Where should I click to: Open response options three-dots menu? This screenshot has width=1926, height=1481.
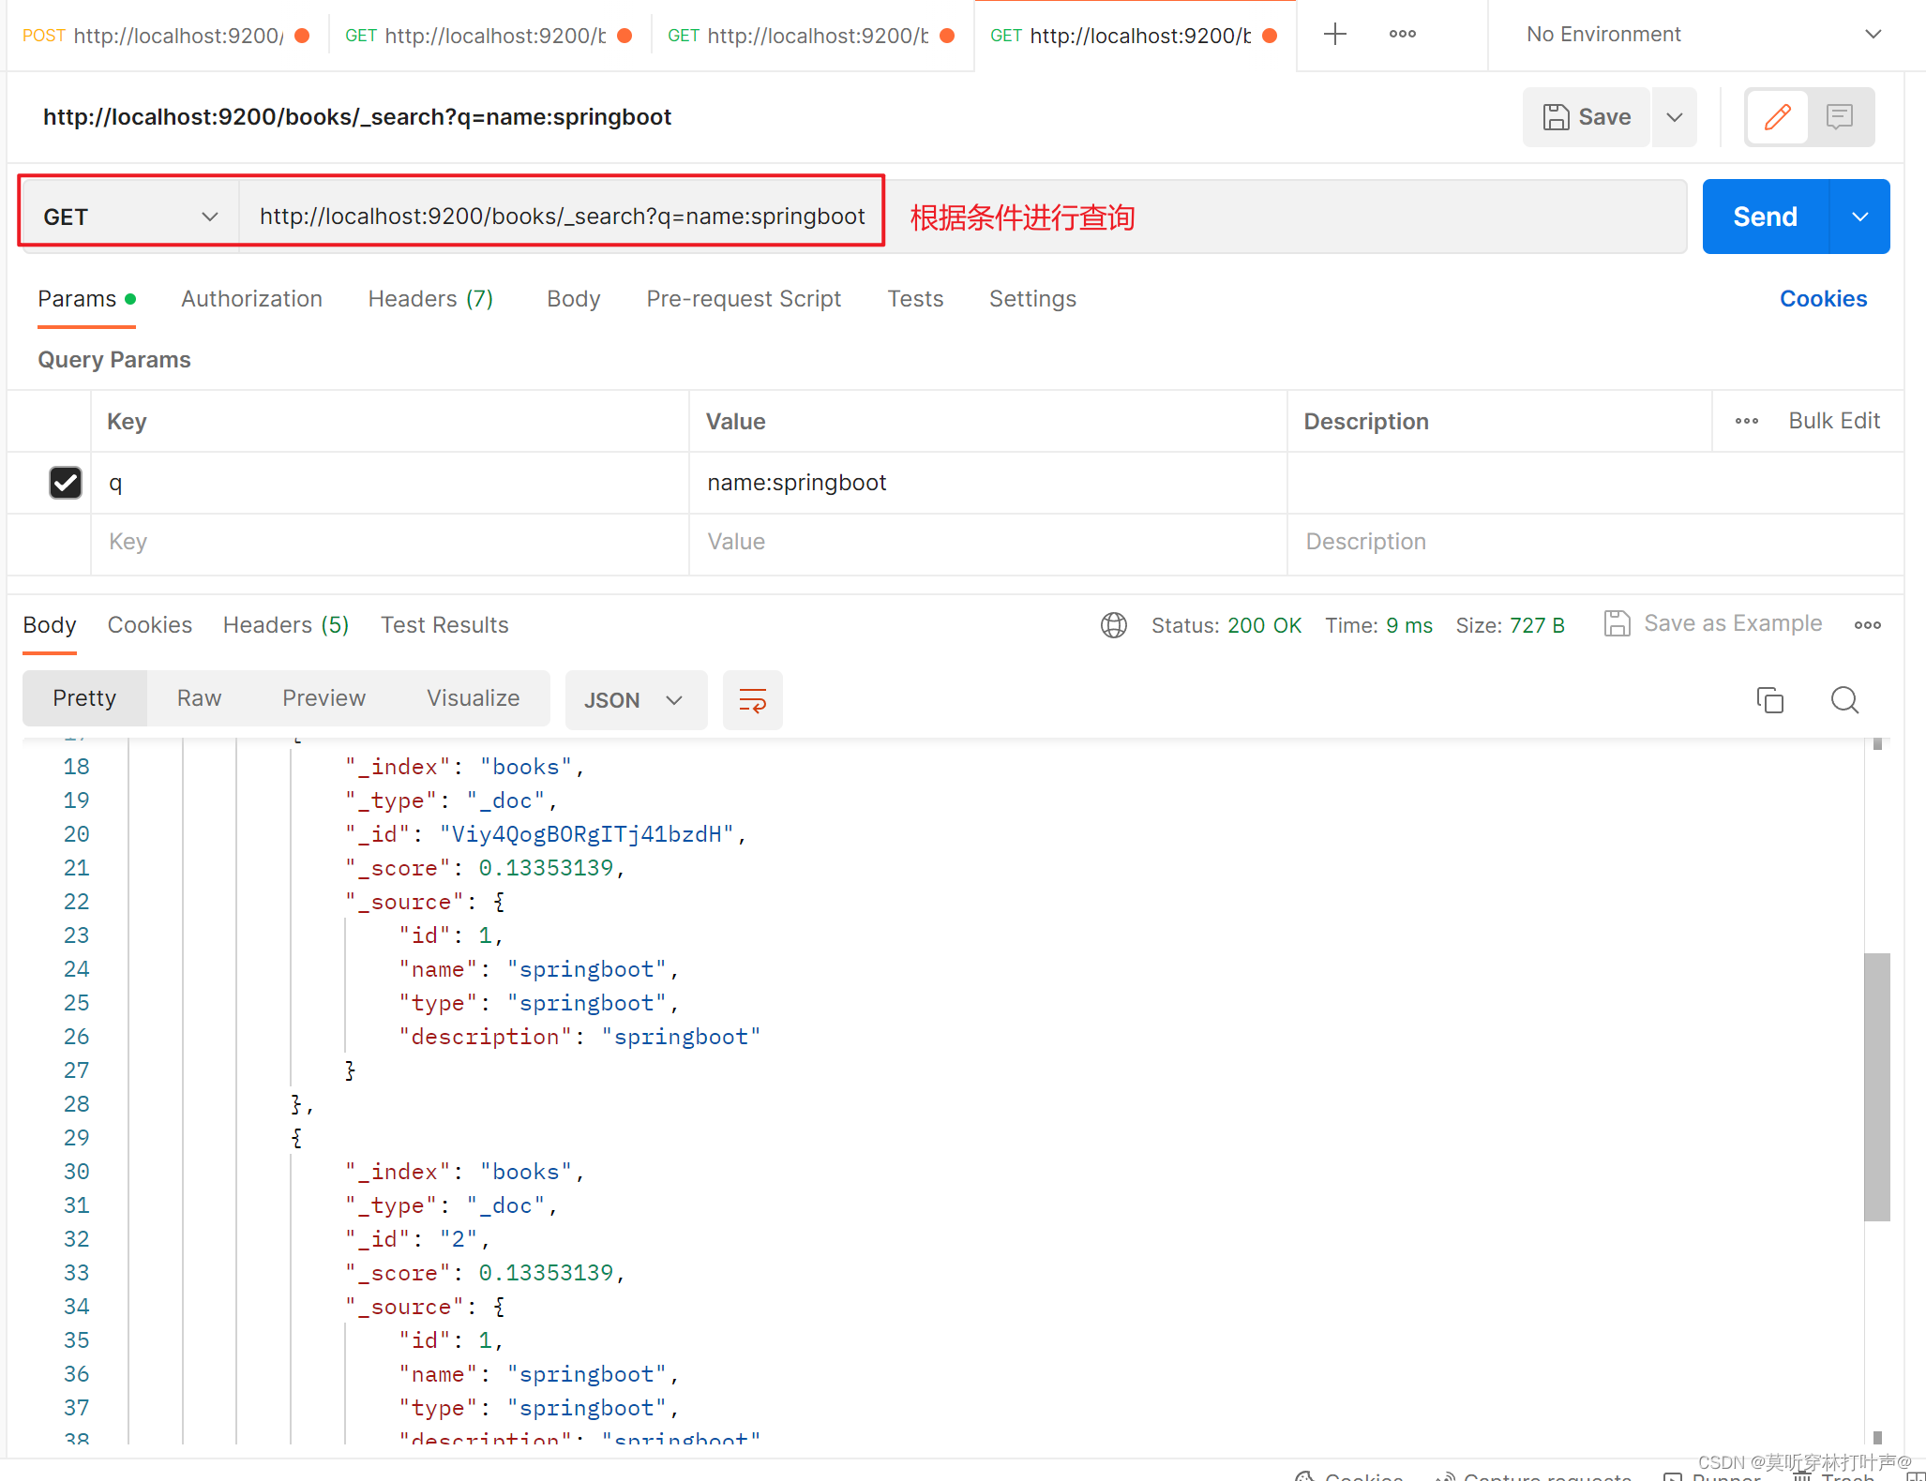pyautogui.click(x=1867, y=625)
